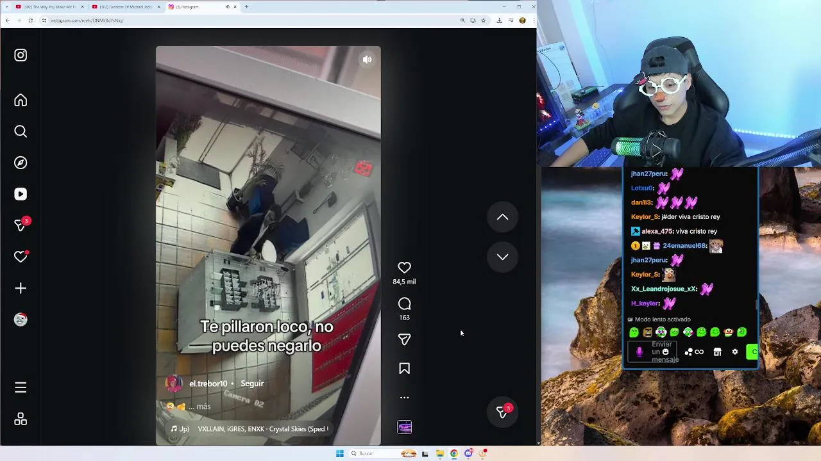Open the reel's three-dot options menu
Screen dimensions: 821x461
pyautogui.click(x=404, y=398)
